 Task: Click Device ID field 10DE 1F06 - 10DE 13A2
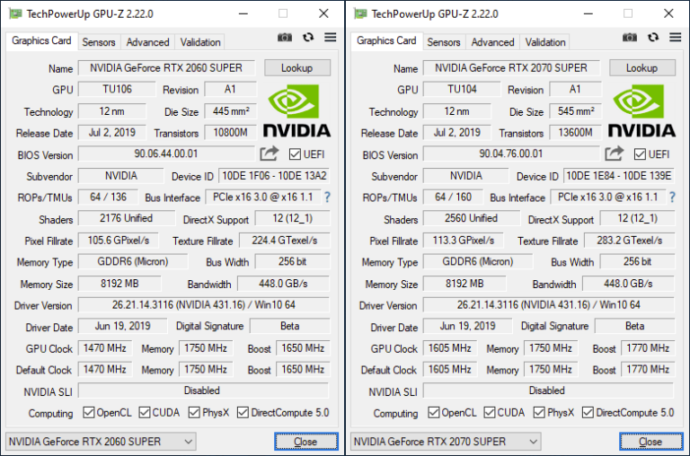tap(274, 176)
